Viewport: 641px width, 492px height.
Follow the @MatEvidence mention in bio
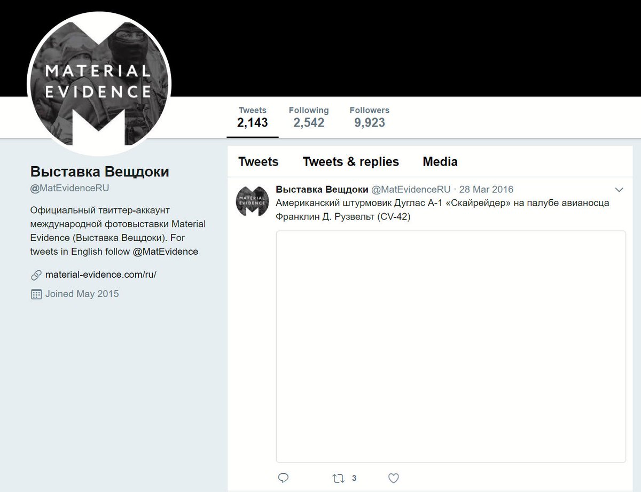[166, 252]
